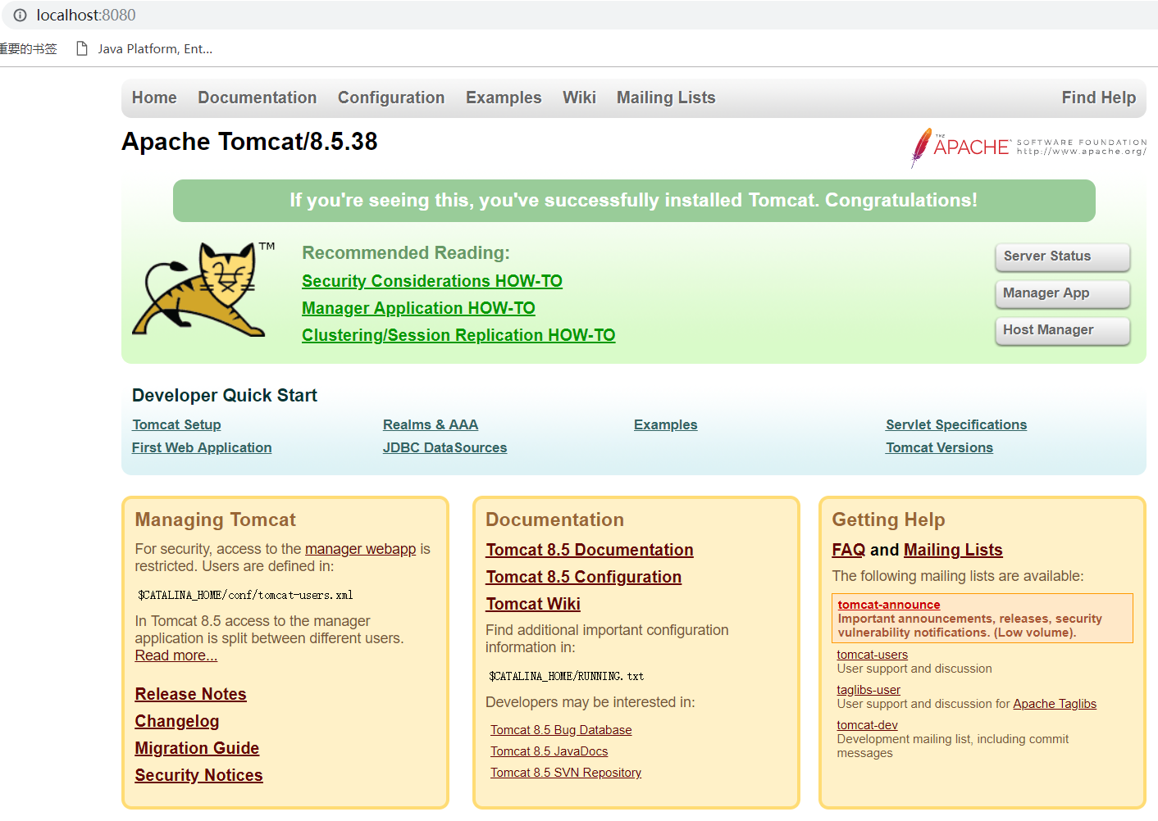Image resolution: width=1158 pixels, height=821 pixels.
Task: Open Tomcat 8.5 Documentation link
Action: click(x=590, y=550)
